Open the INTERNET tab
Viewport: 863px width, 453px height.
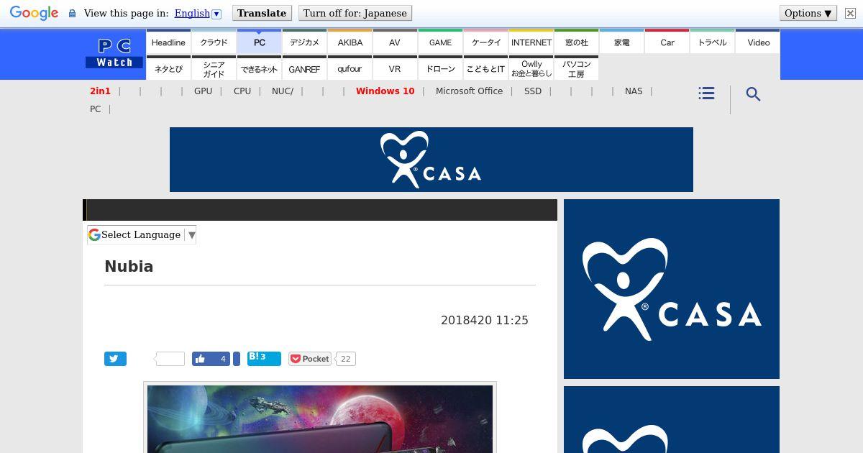click(531, 42)
